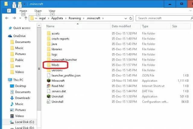Open the Home ribbon tab

[x=23, y=11]
